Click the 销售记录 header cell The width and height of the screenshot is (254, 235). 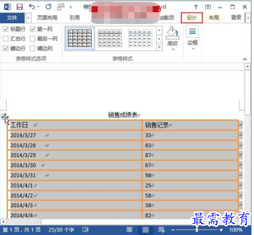coord(190,125)
